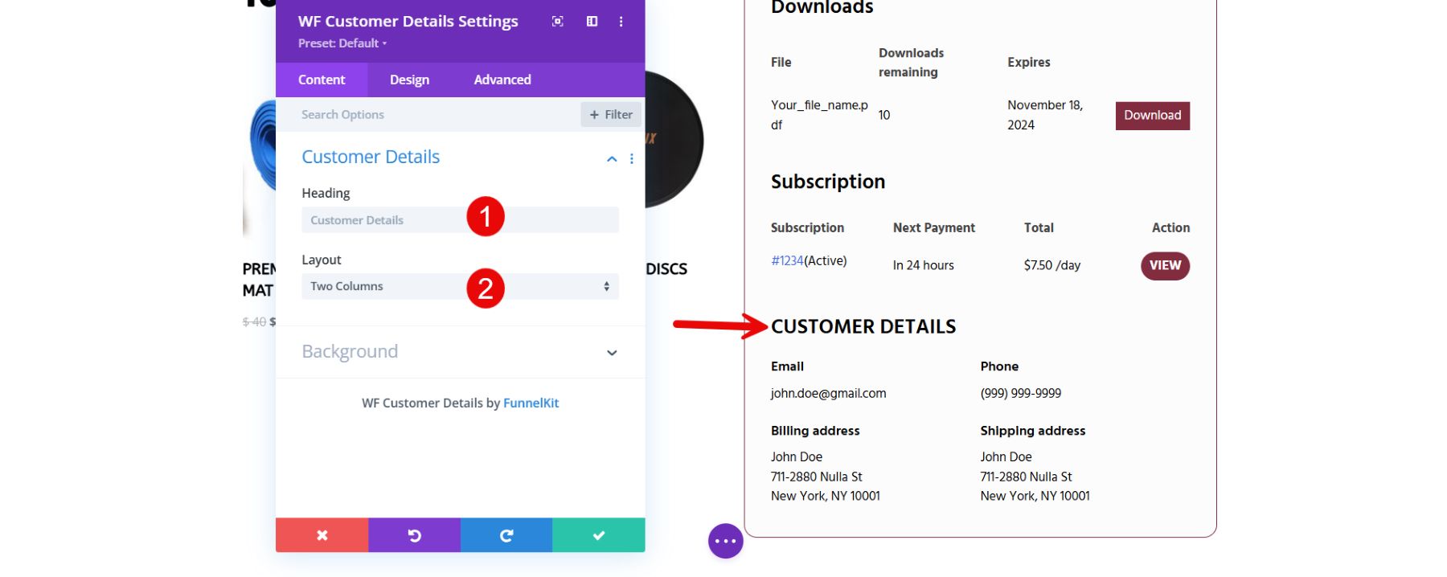This screenshot has width=1447, height=577.
Task: Click the November 18, 2024 expiry date
Action: coord(1045,115)
